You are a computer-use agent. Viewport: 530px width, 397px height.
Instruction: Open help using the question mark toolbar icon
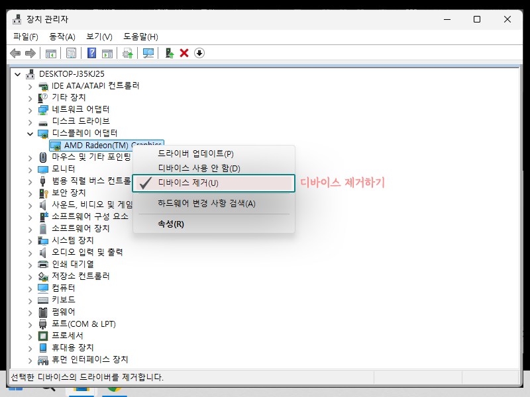(x=91, y=53)
